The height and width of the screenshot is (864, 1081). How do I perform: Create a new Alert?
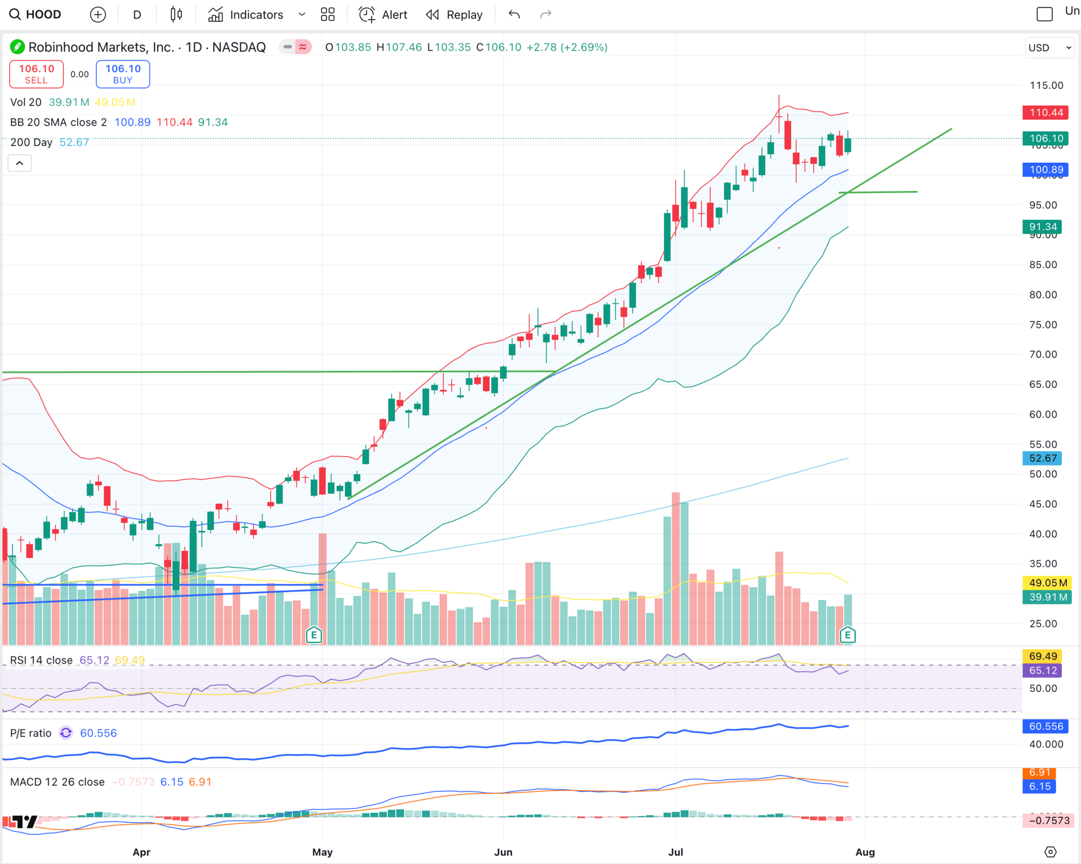tap(383, 15)
